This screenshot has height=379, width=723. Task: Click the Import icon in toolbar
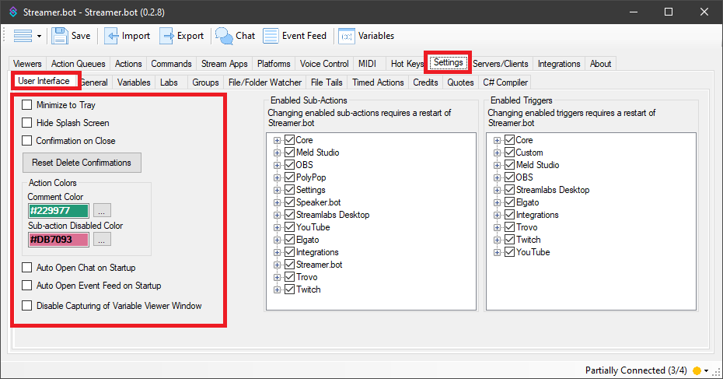110,36
